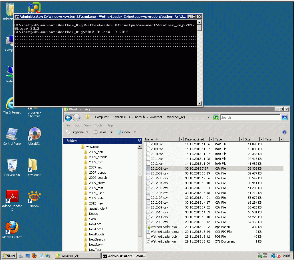Viewport: 294px width, 260px height.
Task: Click the wwwroot breadcrumb in address bar
Action: 156,117
